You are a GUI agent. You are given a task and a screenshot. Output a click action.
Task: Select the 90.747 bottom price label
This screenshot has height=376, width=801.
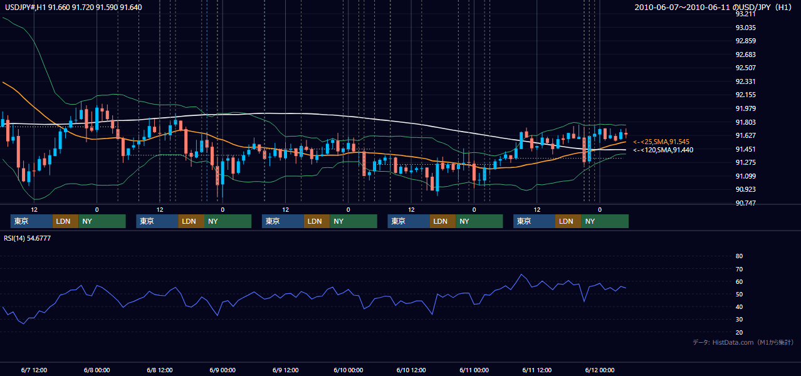[745, 203]
